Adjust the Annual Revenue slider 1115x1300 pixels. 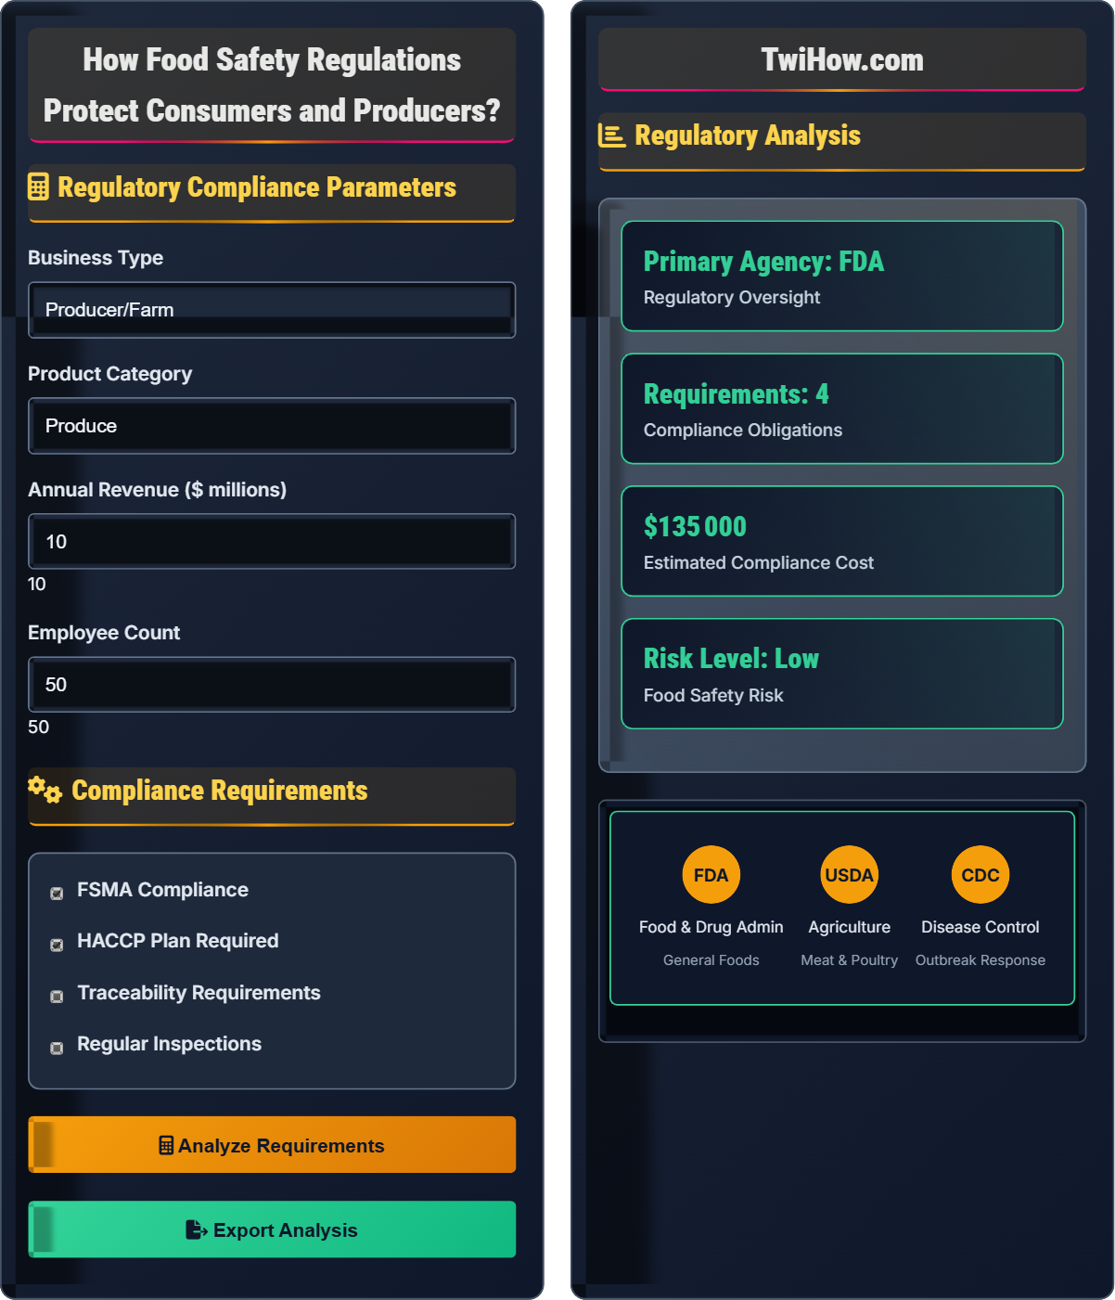272,541
